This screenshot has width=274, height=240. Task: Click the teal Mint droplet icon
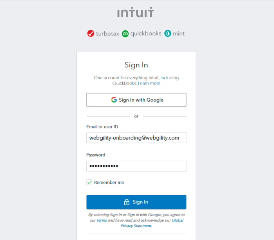(x=168, y=33)
